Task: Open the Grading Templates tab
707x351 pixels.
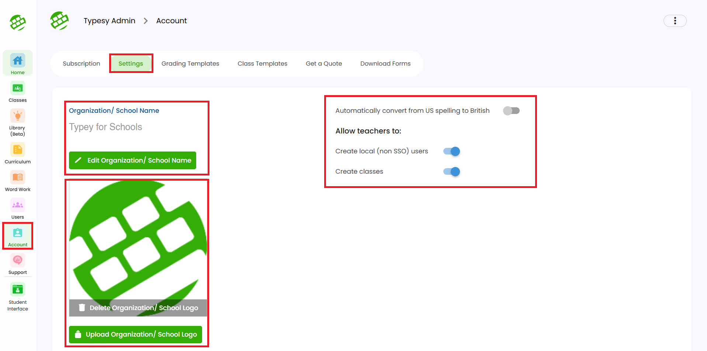Action: tap(190, 64)
